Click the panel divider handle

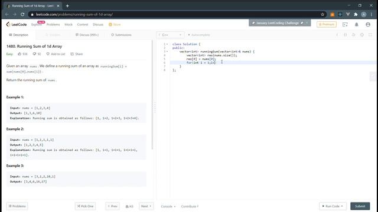tap(155, 107)
